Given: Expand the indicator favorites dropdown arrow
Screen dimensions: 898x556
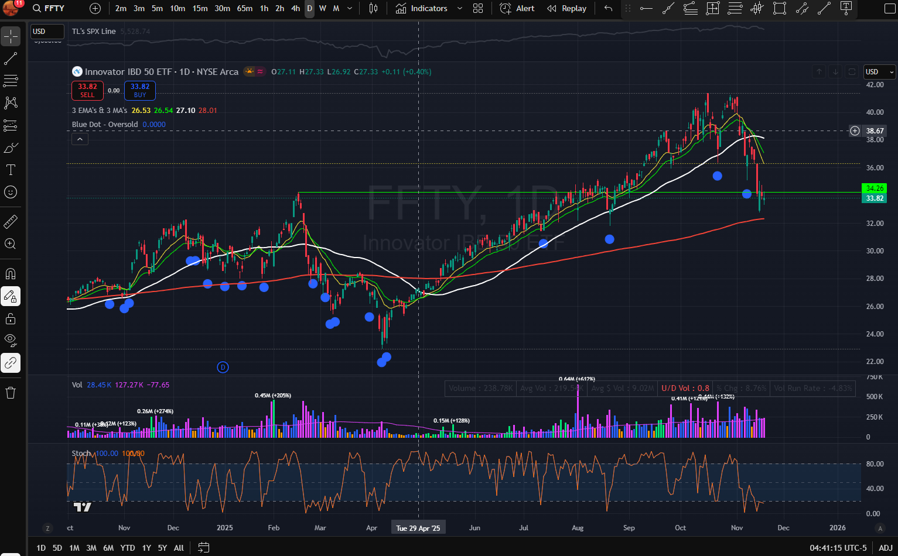Looking at the screenshot, I should (460, 8).
